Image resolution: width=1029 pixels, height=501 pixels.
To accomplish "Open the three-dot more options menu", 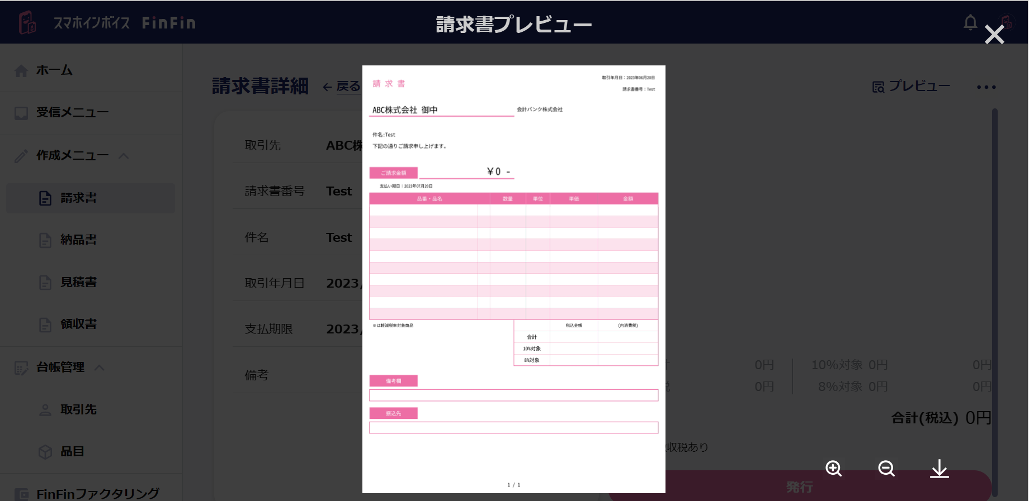I will pyautogui.click(x=986, y=87).
